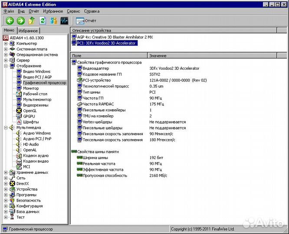This screenshot has height=234, width=289.
Task: Click the green Back arrow toolbar button
Action: pyautogui.click(x=10, y=21)
